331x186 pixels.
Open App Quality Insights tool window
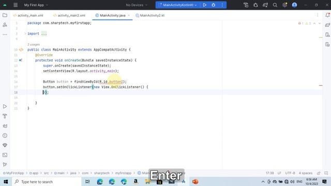point(5,145)
